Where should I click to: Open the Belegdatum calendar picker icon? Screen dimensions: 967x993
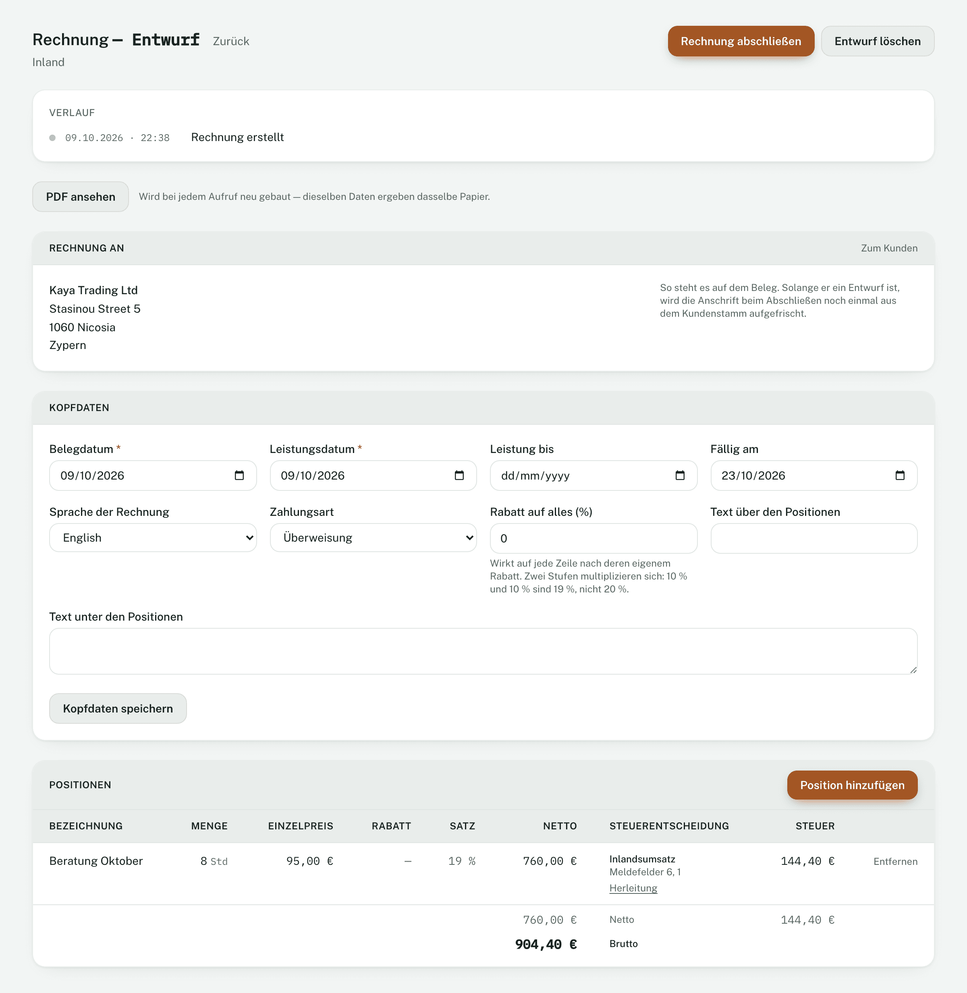coord(239,476)
